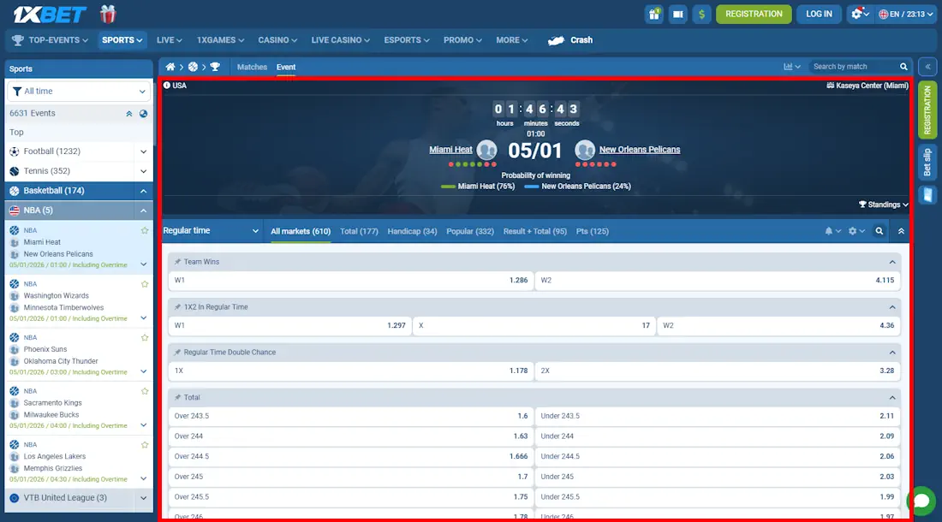The image size is (942, 522).
Task: Open the CASINO menu in top navigation
Action: pyautogui.click(x=277, y=39)
